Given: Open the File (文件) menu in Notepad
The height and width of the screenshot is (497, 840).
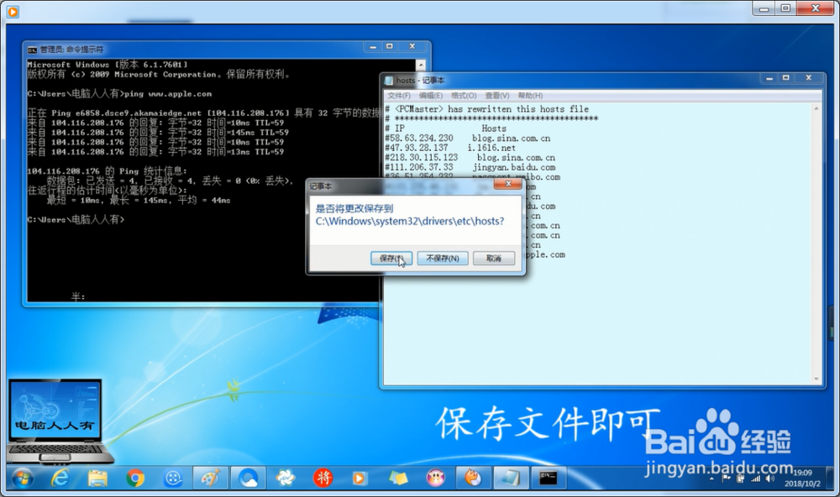Looking at the screenshot, I should 398,96.
